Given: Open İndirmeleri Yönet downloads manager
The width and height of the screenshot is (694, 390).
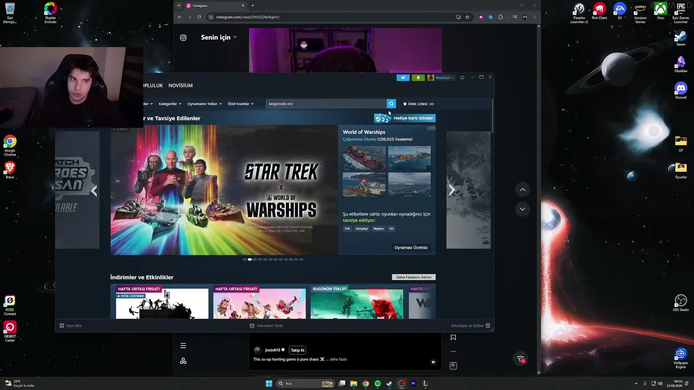Looking at the screenshot, I should [x=266, y=326].
